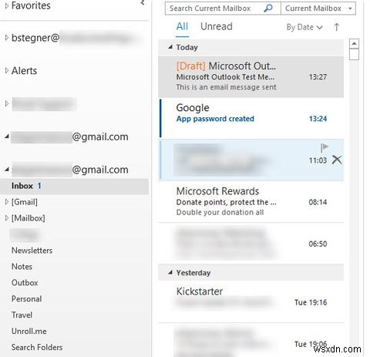
Task: Open Search Folders
Action: coord(37,348)
